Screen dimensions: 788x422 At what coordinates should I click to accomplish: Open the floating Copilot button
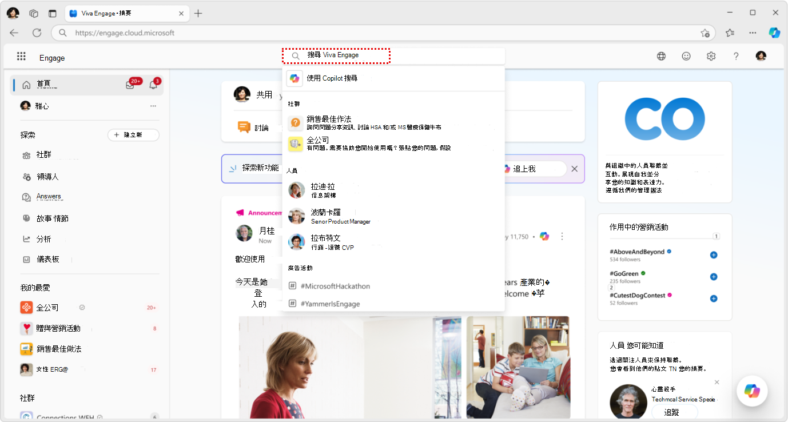point(752,391)
